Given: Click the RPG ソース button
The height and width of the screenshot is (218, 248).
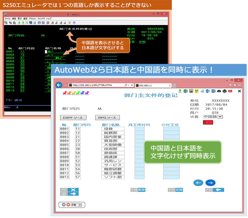Looking at the screenshot, I should point(107,118).
